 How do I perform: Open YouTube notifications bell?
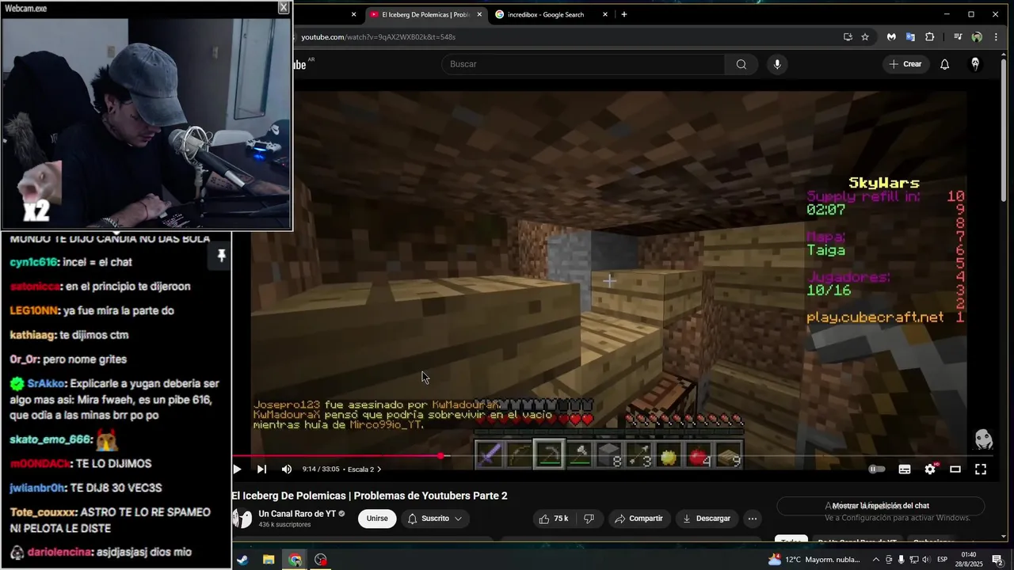click(x=944, y=64)
